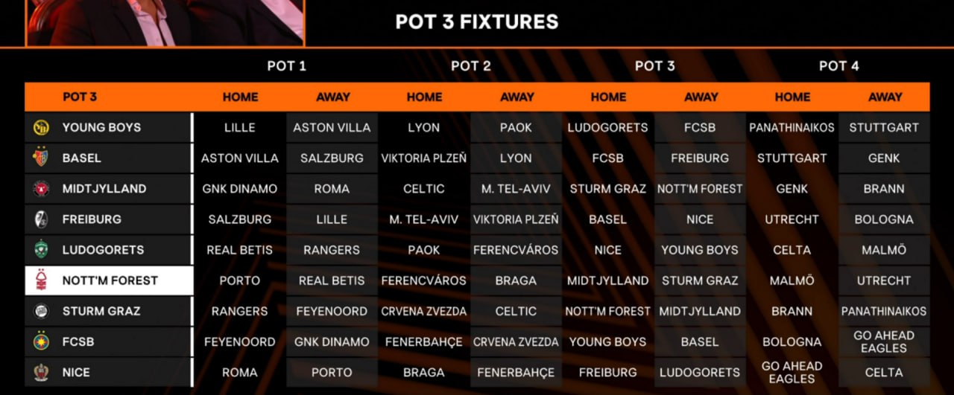Click the Ludogorets club crest icon
The width and height of the screenshot is (954, 395).
tap(41, 250)
